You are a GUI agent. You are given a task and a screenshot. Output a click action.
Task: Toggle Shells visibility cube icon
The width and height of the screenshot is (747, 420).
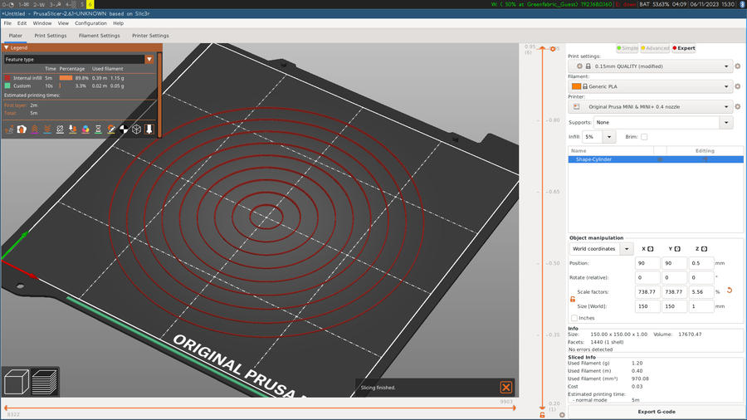[137, 129]
